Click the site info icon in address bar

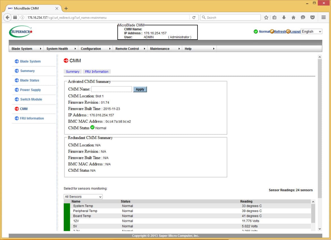[22, 18]
